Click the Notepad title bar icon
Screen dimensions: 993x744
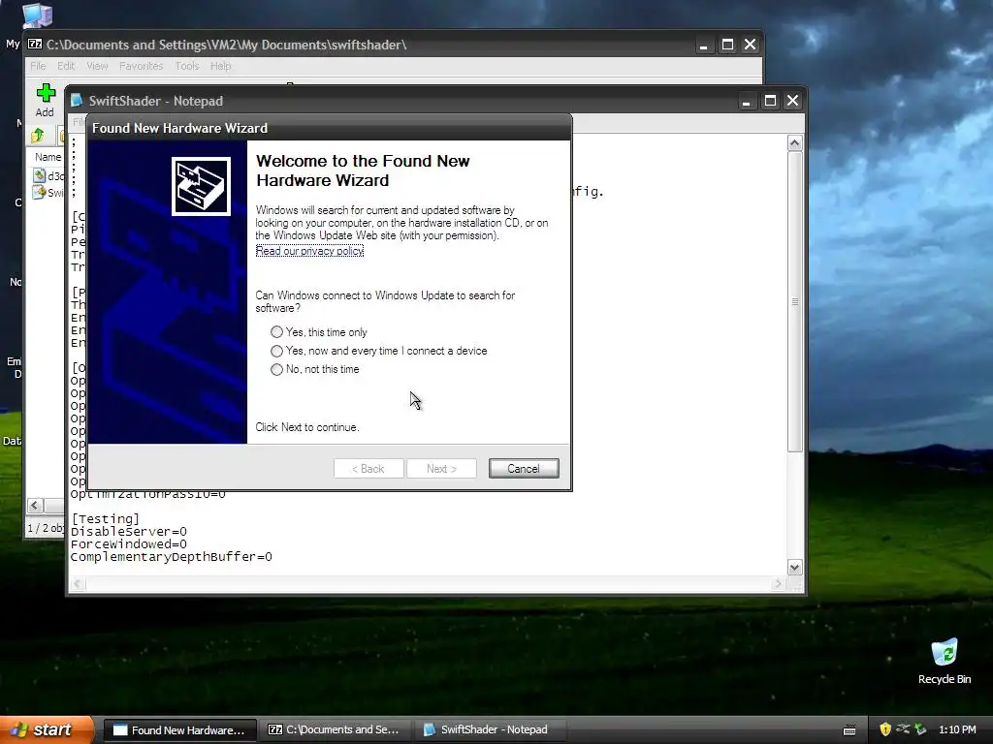point(77,101)
